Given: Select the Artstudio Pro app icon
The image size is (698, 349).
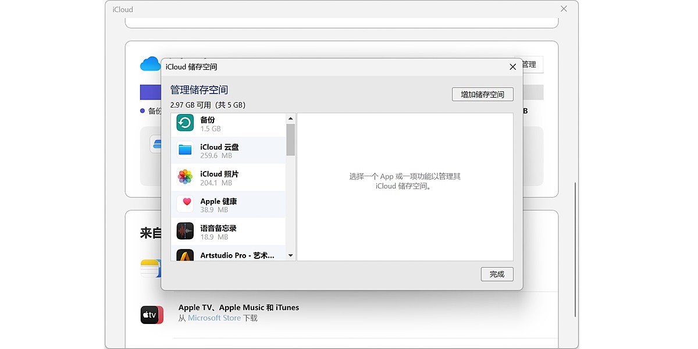Looking at the screenshot, I should [184, 255].
